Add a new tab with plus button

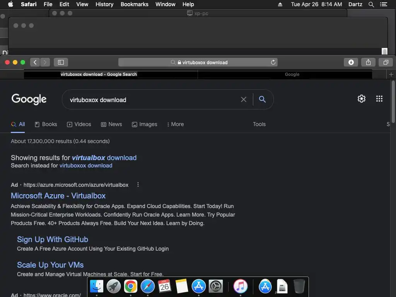click(391, 74)
